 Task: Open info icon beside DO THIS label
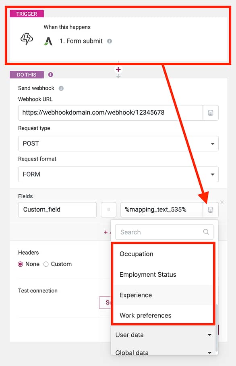tap(50, 74)
